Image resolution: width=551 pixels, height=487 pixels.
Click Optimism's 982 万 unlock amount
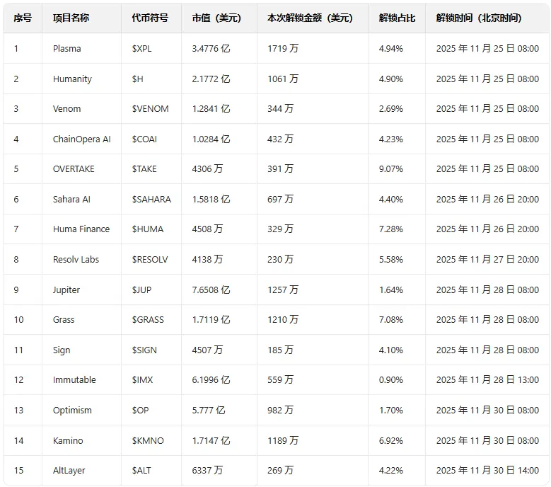click(x=280, y=411)
